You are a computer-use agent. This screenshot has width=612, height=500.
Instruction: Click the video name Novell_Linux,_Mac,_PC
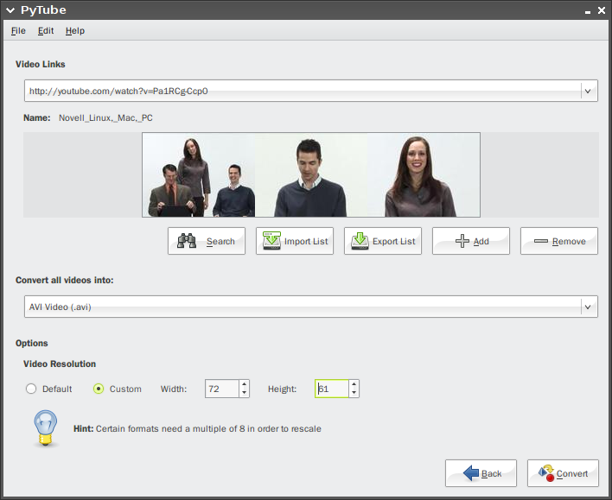(x=105, y=117)
